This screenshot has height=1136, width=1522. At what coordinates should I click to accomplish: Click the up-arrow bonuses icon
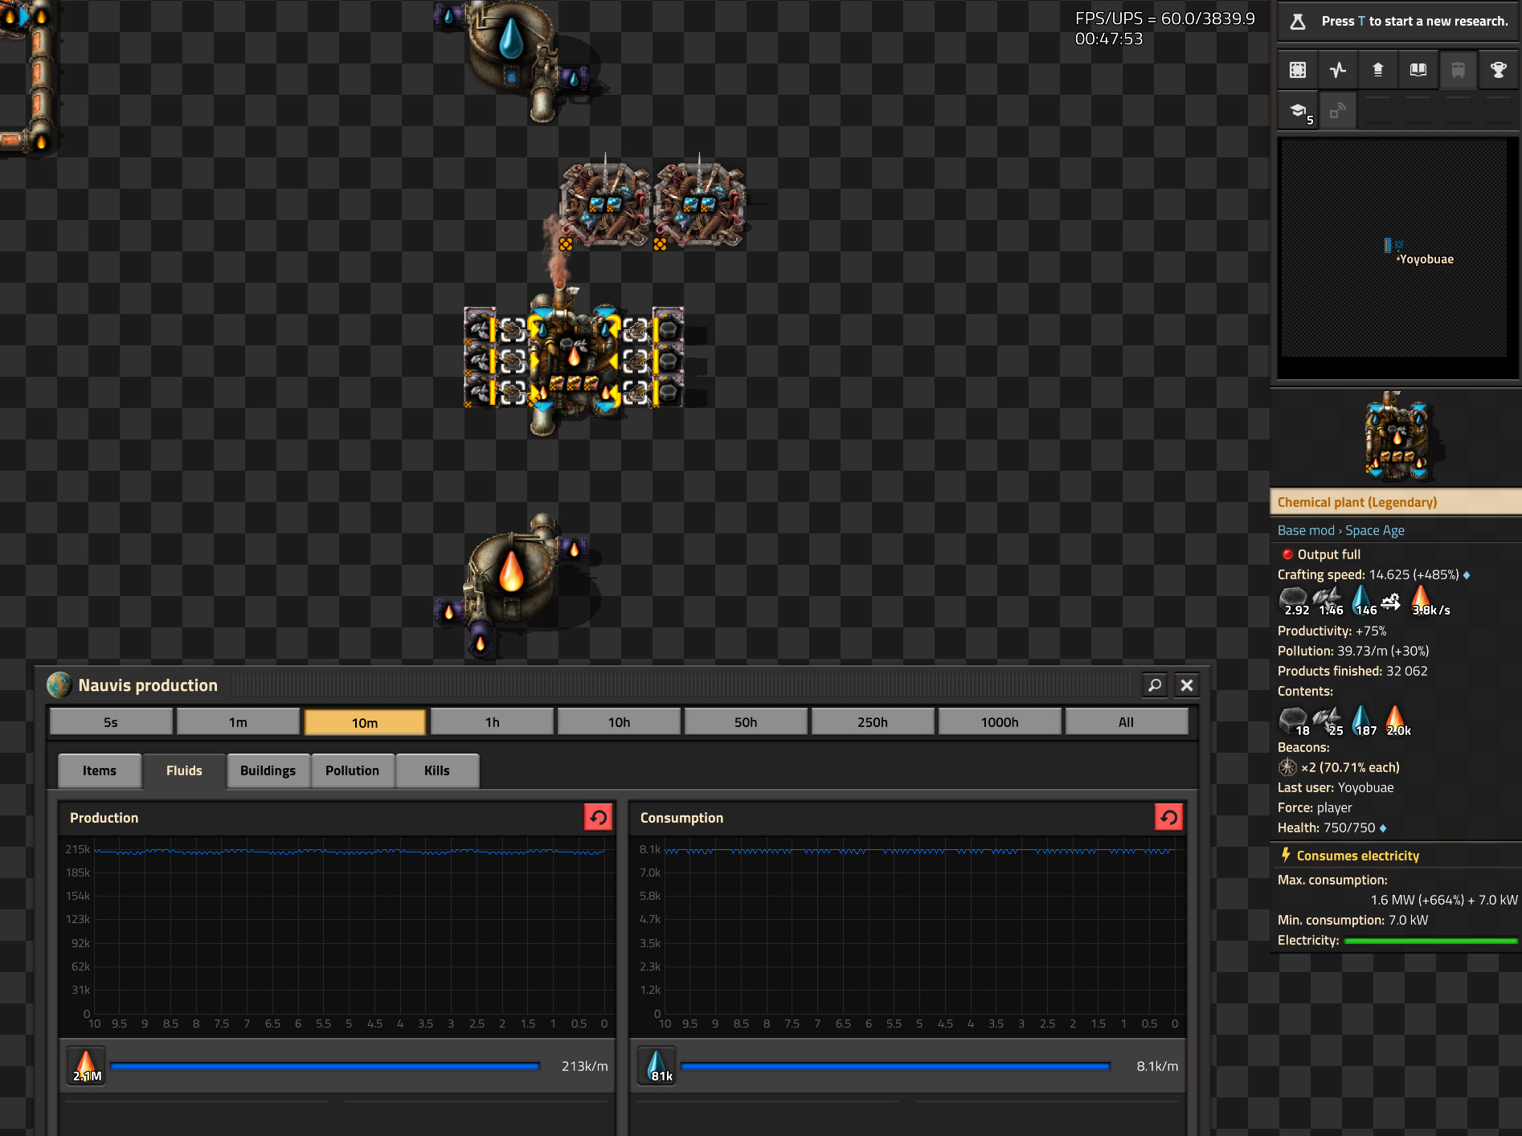1377,70
